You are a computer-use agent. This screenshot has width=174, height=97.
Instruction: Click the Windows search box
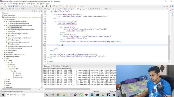click(x=25, y=95)
